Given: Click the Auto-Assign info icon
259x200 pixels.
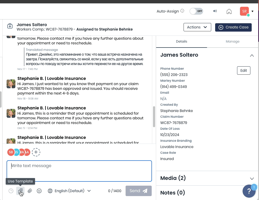Looking at the screenshot, I should click(182, 11).
